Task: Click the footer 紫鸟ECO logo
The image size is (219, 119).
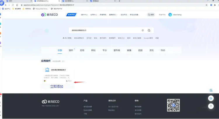Action: (51, 102)
